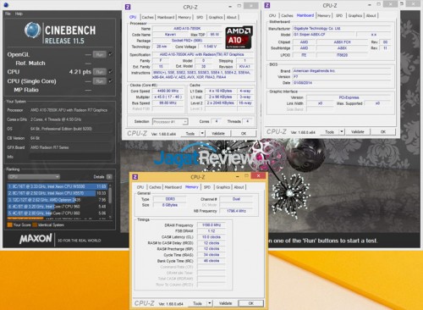Image resolution: width=423 pixels, height=310 pixels.
Task: Run the CPU benchmark
Action: 100,72
